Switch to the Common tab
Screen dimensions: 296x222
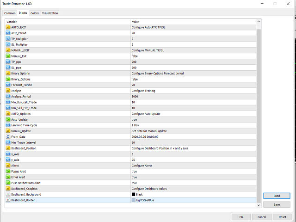[x=10, y=13]
